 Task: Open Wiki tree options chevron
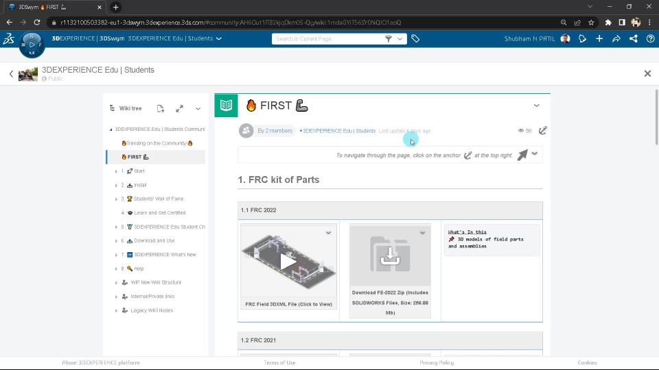198,109
